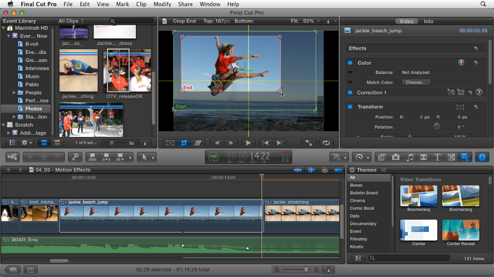Open the All Clips filter dropdown

point(71,21)
